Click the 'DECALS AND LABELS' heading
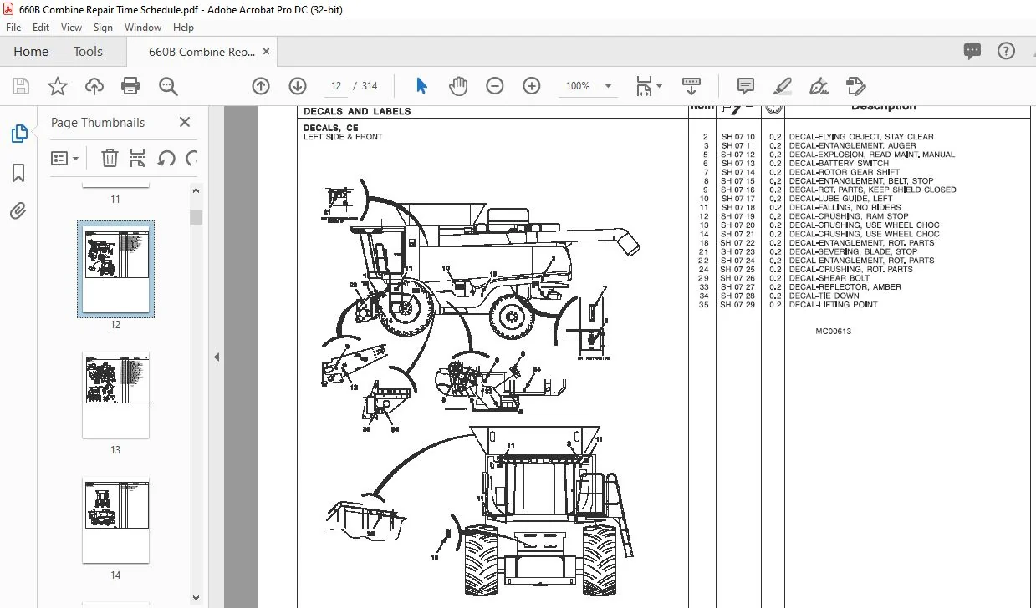 (357, 111)
